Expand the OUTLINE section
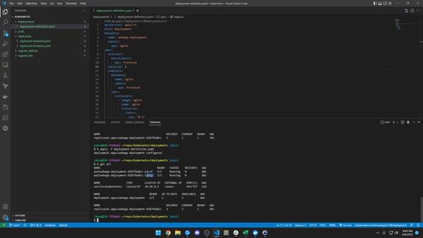 pos(20,216)
